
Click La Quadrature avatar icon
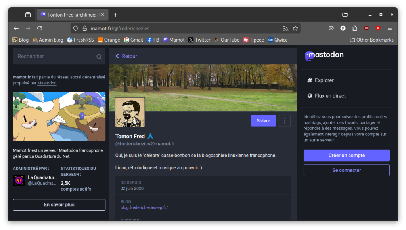[x=19, y=181]
